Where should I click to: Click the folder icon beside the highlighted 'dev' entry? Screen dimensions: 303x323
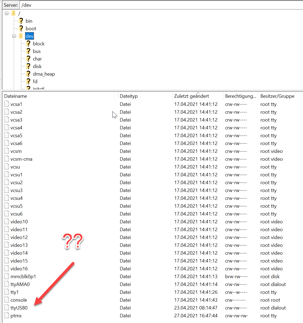[x=21, y=36]
